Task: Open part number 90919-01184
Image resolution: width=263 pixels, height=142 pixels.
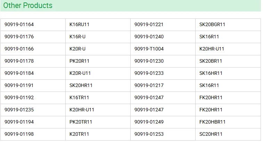Action: (19, 73)
